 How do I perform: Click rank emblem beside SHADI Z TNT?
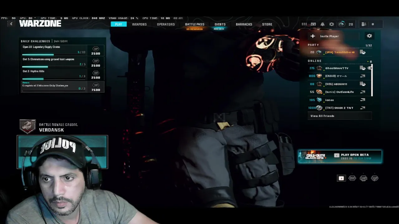click(x=319, y=108)
